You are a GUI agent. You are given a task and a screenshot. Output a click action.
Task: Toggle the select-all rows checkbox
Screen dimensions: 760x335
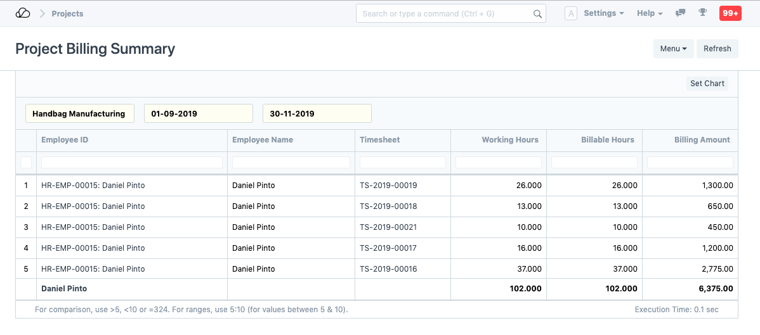[x=26, y=163]
